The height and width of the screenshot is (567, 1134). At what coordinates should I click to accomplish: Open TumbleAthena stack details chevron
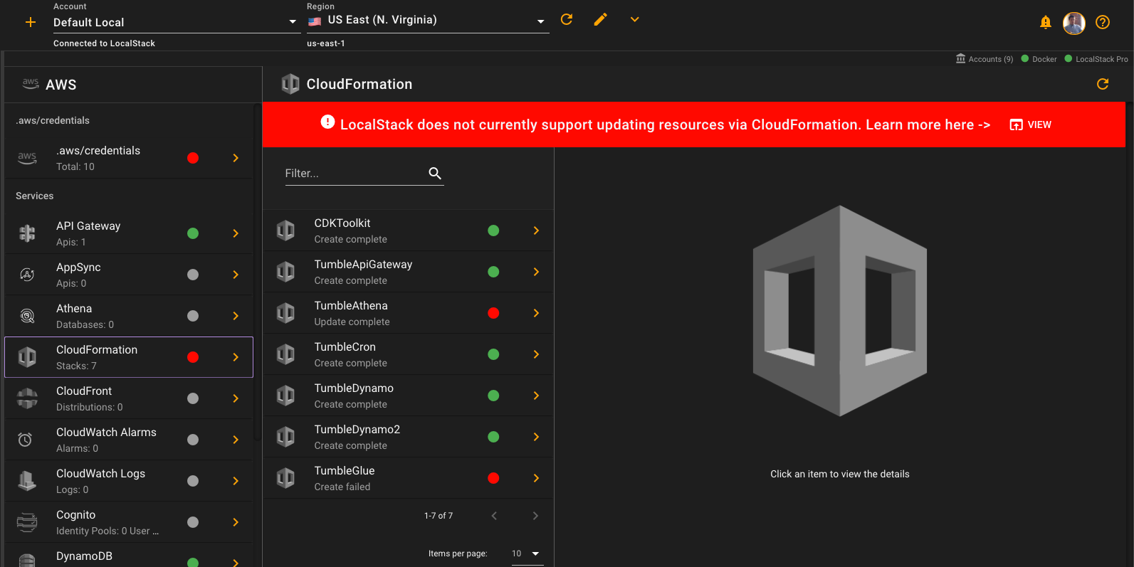tap(536, 313)
